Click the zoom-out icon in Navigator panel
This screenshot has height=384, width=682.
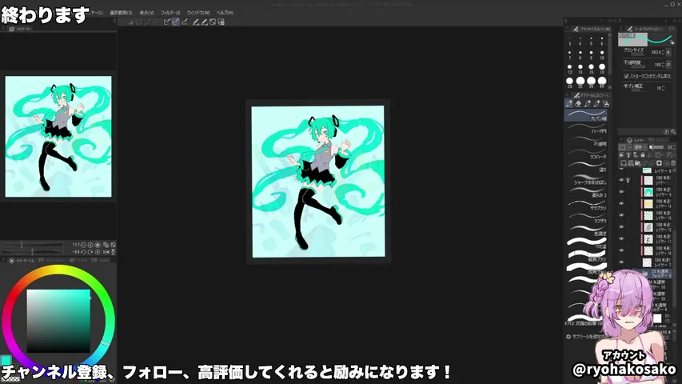[x=83, y=245]
